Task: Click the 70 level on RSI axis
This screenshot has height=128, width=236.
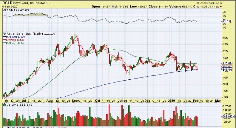Action: pos(224,16)
